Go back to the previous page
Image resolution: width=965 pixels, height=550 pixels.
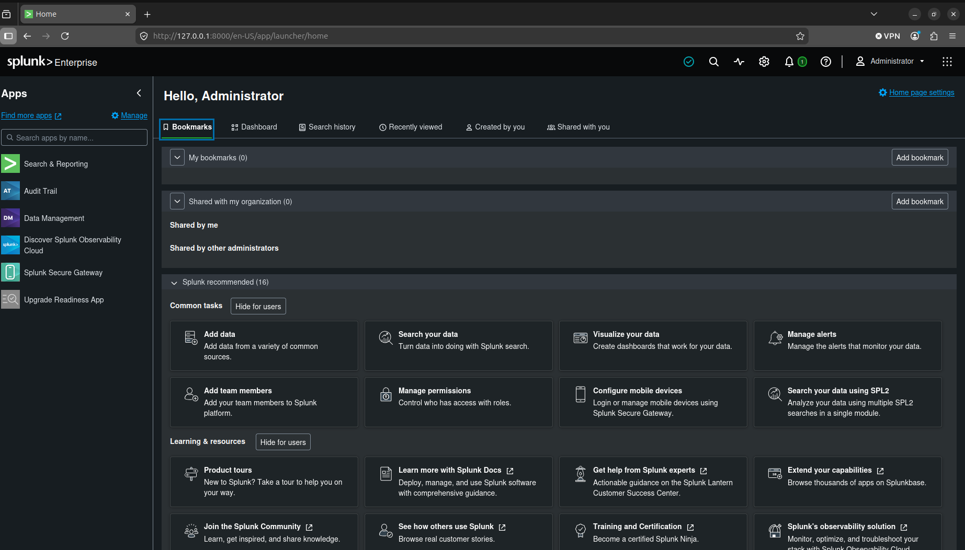[27, 36]
